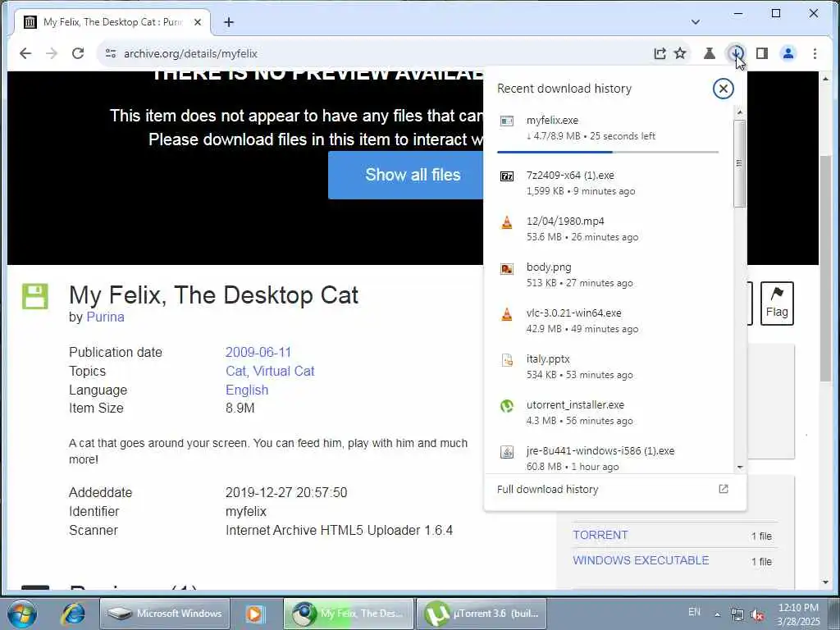Close the My Felix tab
Viewport: 840px width, 630px height.
(198, 22)
